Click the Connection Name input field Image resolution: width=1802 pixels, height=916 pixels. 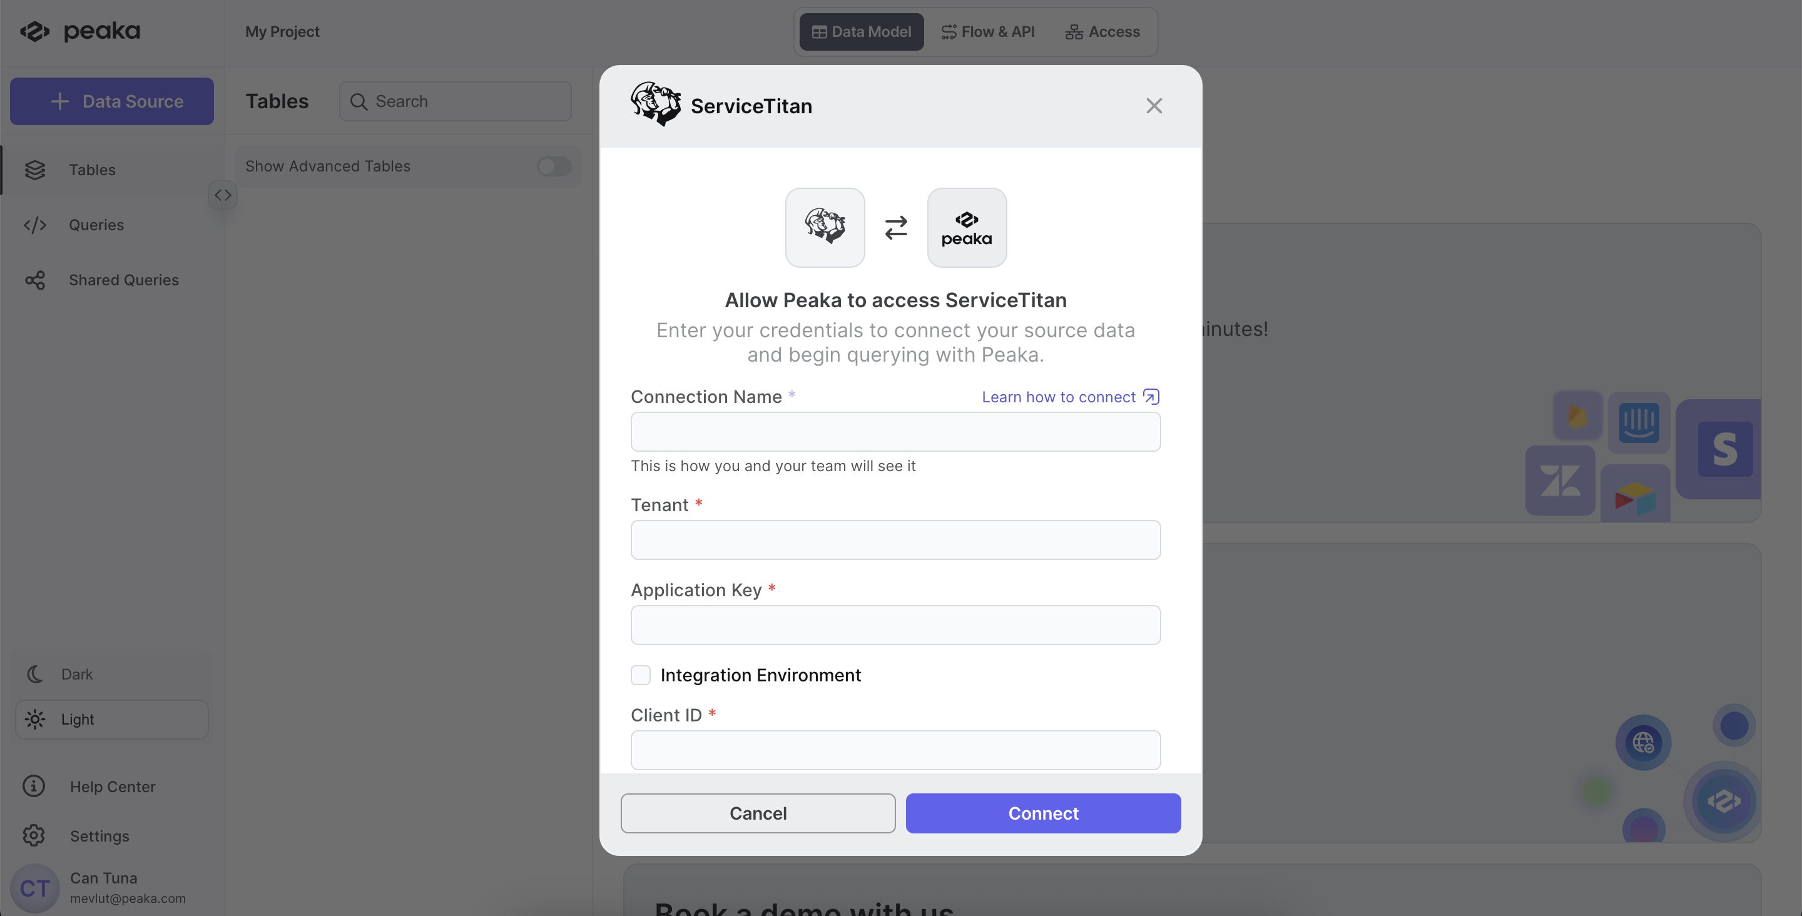[x=895, y=432]
